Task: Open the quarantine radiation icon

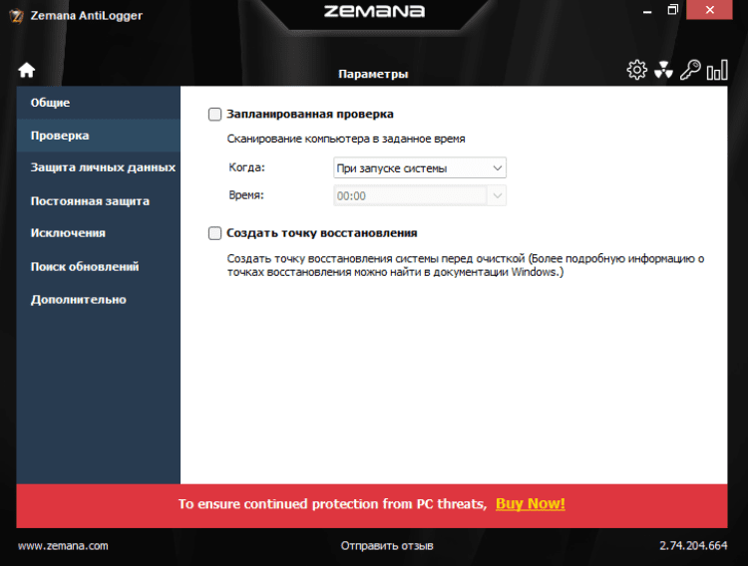Action: 663,70
